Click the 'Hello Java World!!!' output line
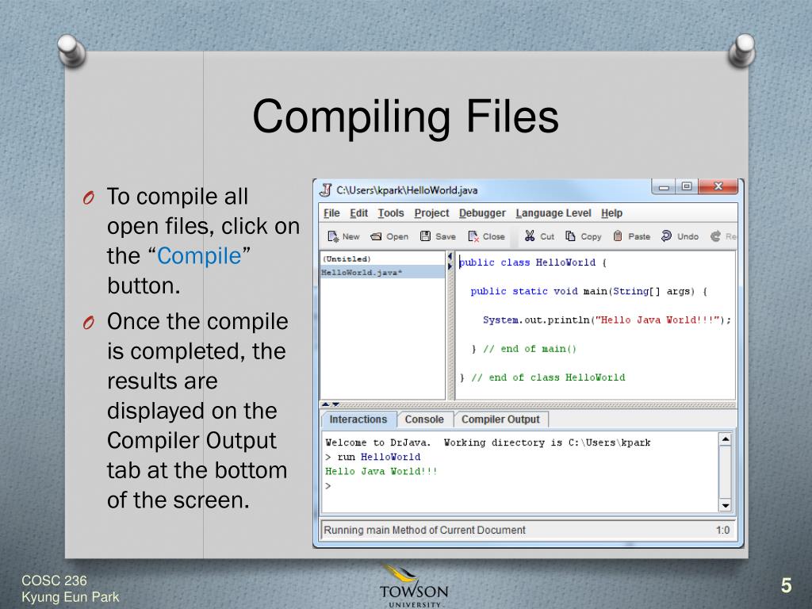The width and height of the screenshot is (812, 609). [381, 471]
